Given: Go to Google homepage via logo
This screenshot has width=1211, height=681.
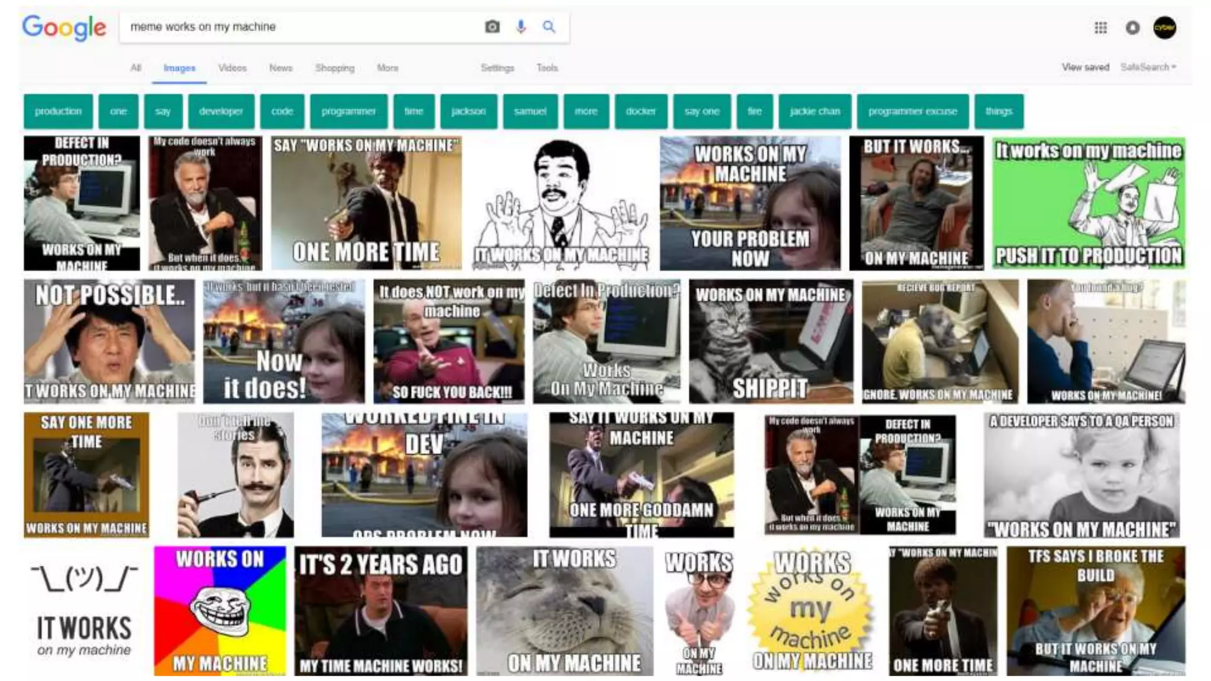Looking at the screenshot, I should click(64, 28).
